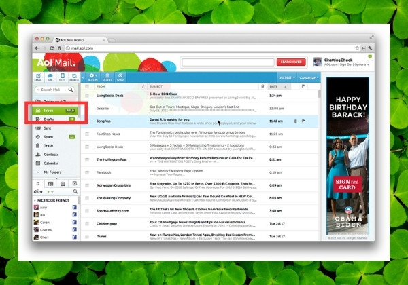Open Calendar in the sidebar

tap(55, 164)
